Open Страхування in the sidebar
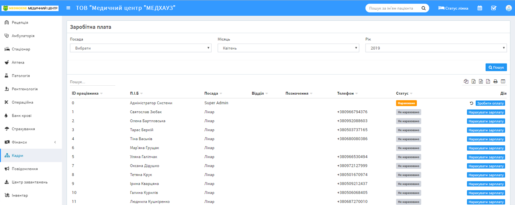This screenshot has height=205, width=515. tap(31, 129)
